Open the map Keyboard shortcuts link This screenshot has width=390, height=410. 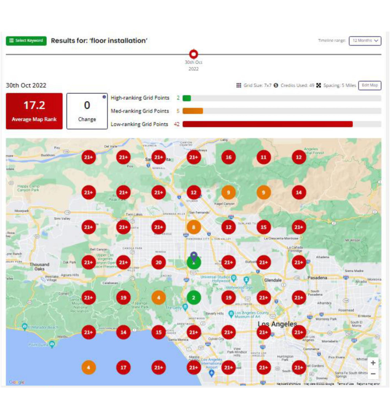(x=288, y=384)
